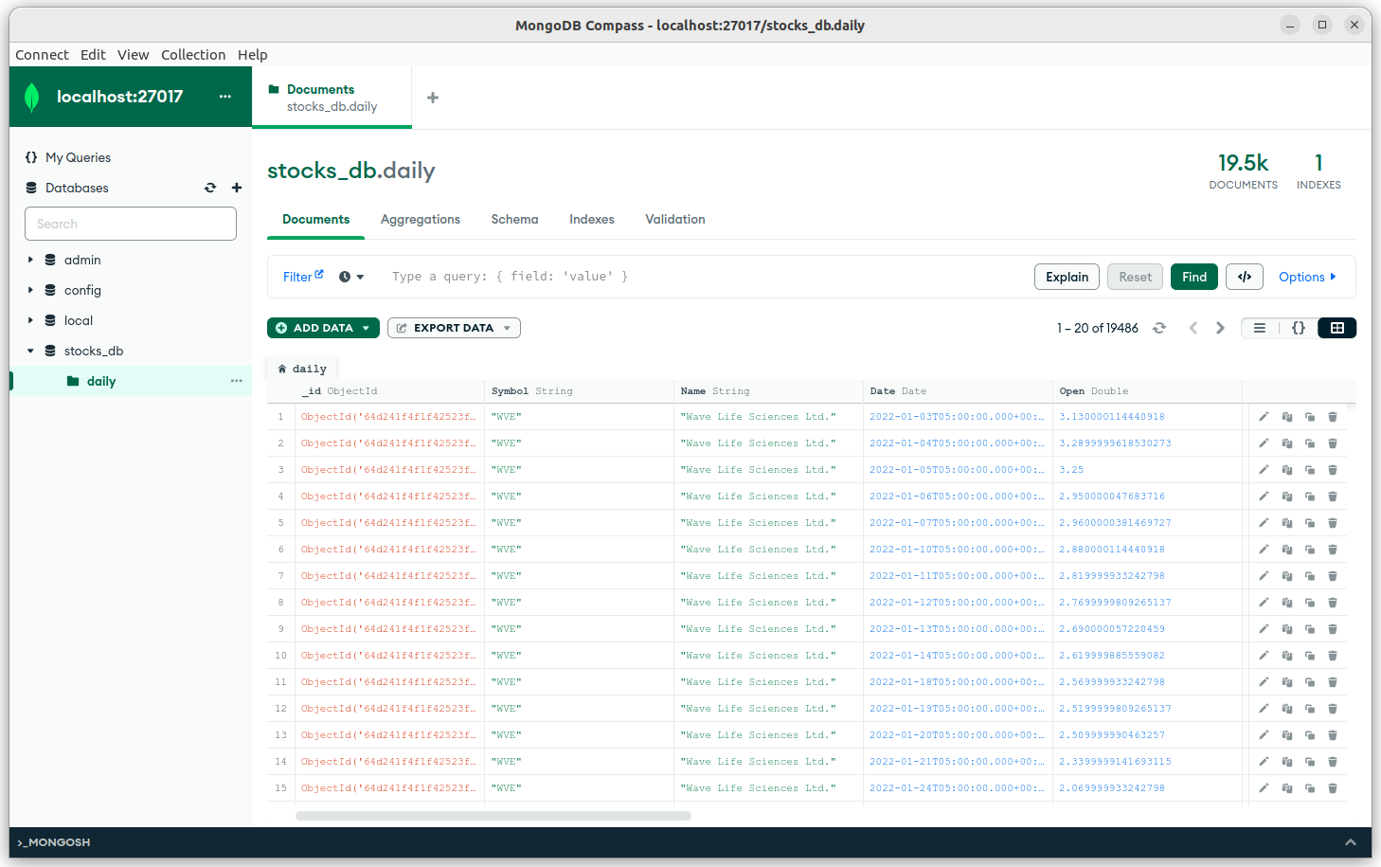Switch to the Indexes tab
This screenshot has height=867, width=1381.
tap(592, 219)
